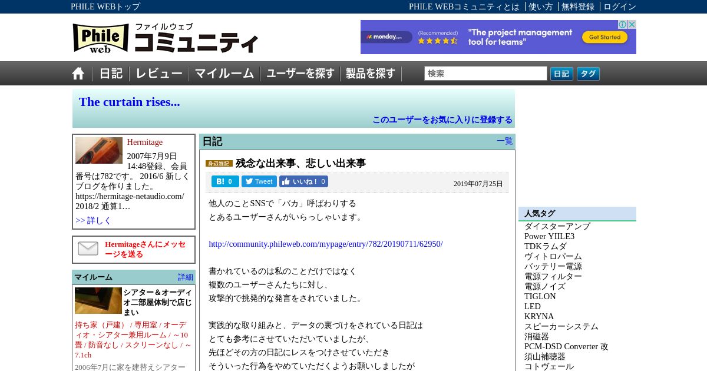Open the ad info icon

[622, 24]
